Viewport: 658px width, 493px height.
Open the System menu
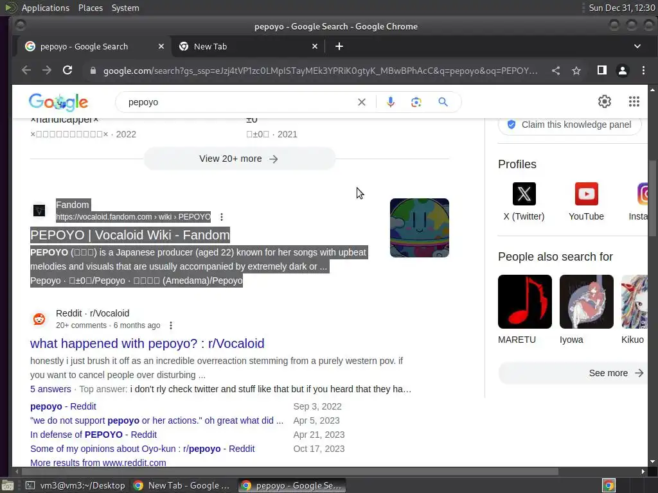click(x=125, y=8)
